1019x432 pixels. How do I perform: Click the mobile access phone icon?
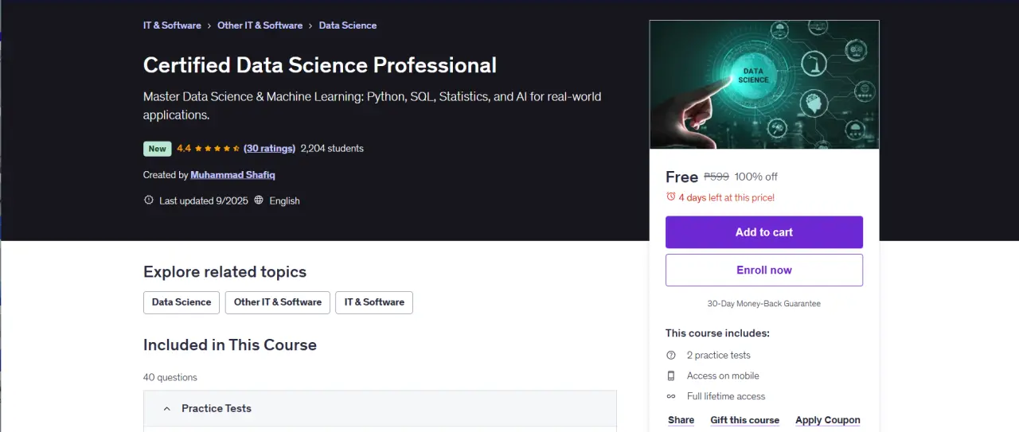670,376
